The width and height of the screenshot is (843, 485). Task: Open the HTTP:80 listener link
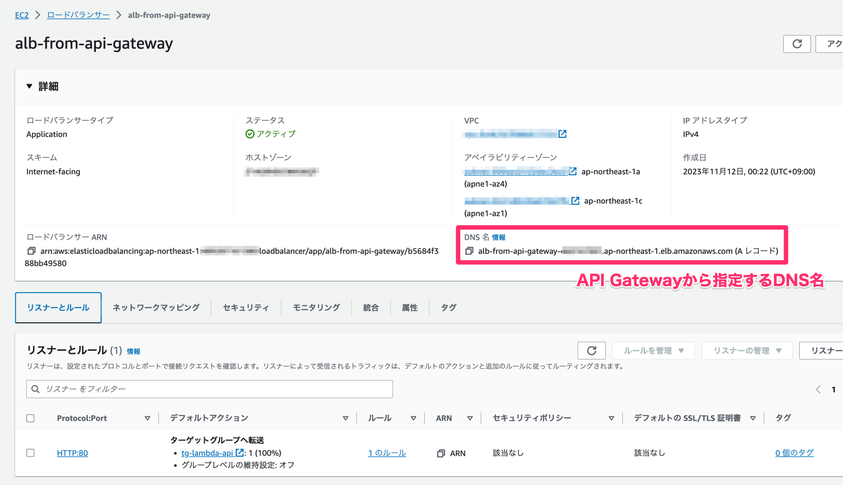click(x=72, y=453)
